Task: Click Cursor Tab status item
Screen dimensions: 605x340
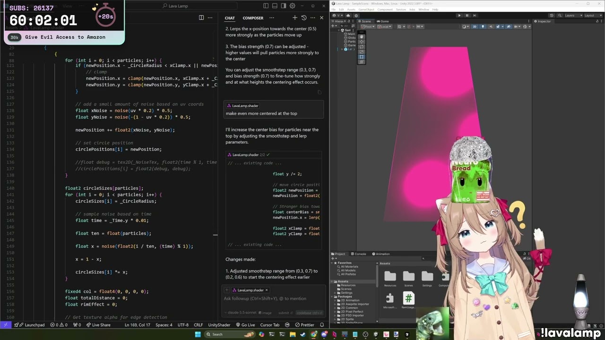Action: 270,325
